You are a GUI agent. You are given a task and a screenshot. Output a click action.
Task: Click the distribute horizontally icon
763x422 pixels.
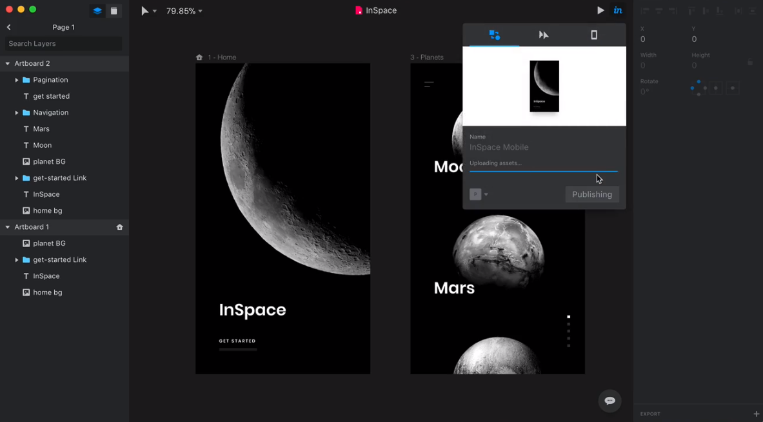738,11
